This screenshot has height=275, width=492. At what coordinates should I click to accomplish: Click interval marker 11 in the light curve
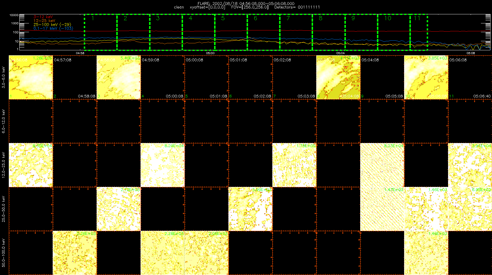click(x=417, y=18)
